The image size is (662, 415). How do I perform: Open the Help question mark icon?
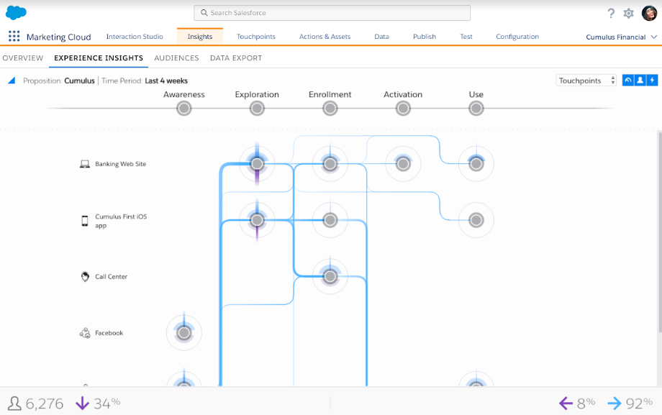611,13
